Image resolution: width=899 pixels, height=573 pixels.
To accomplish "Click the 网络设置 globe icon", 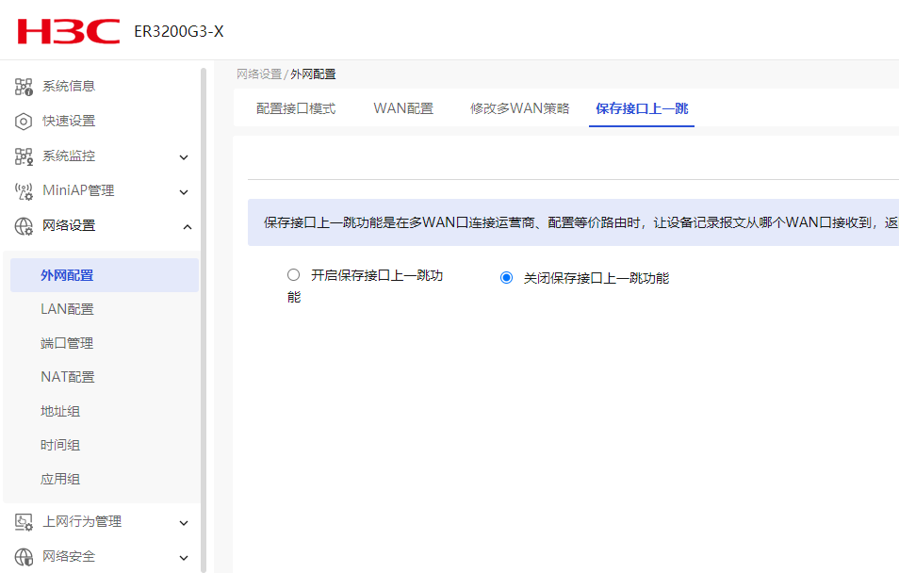I will [x=25, y=226].
